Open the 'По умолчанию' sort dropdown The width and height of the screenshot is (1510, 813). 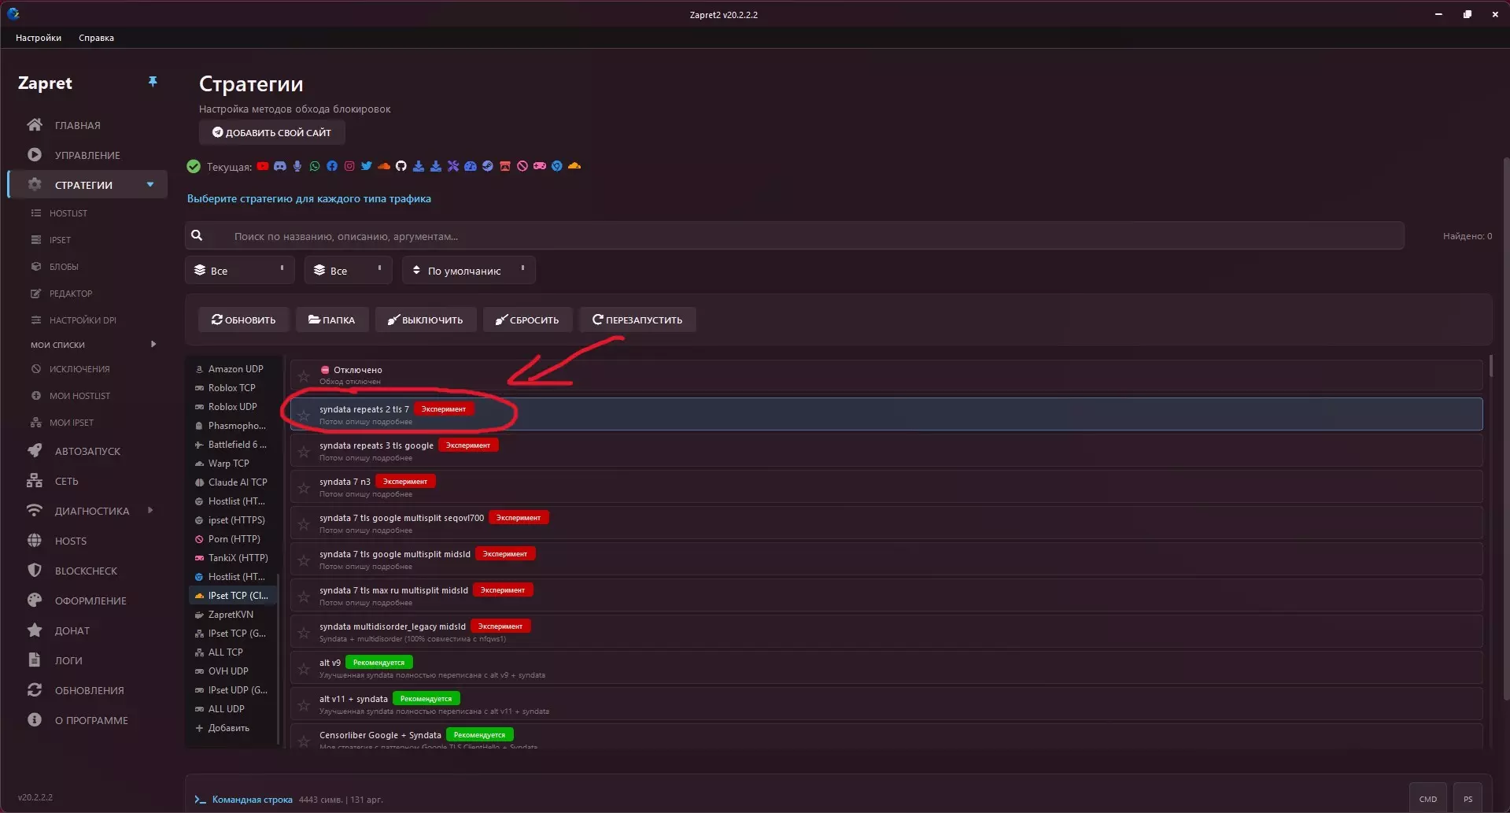[469, 270]
